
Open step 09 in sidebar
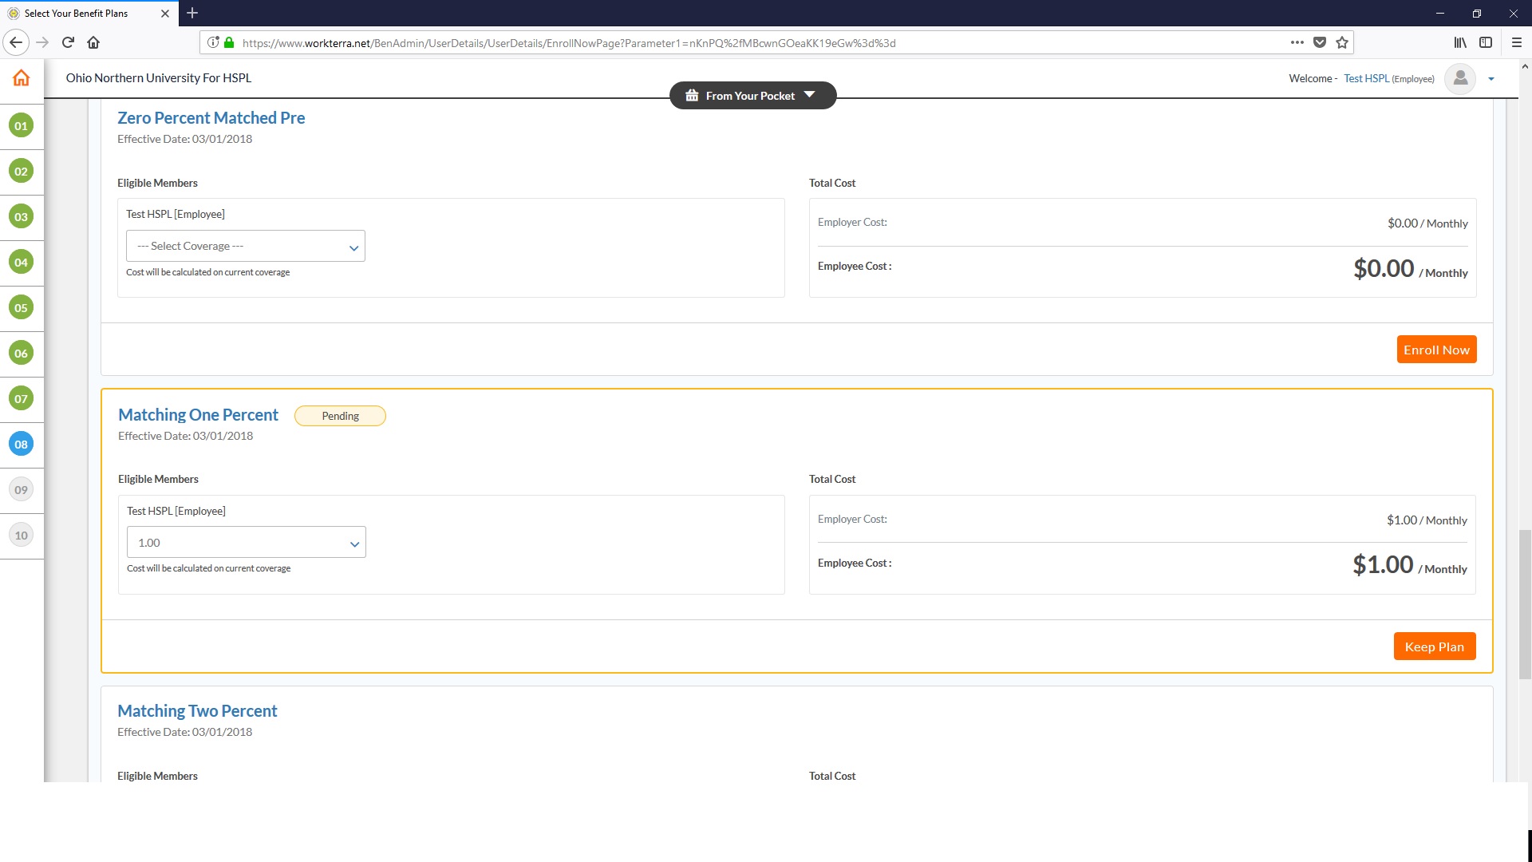pos(22,489)
